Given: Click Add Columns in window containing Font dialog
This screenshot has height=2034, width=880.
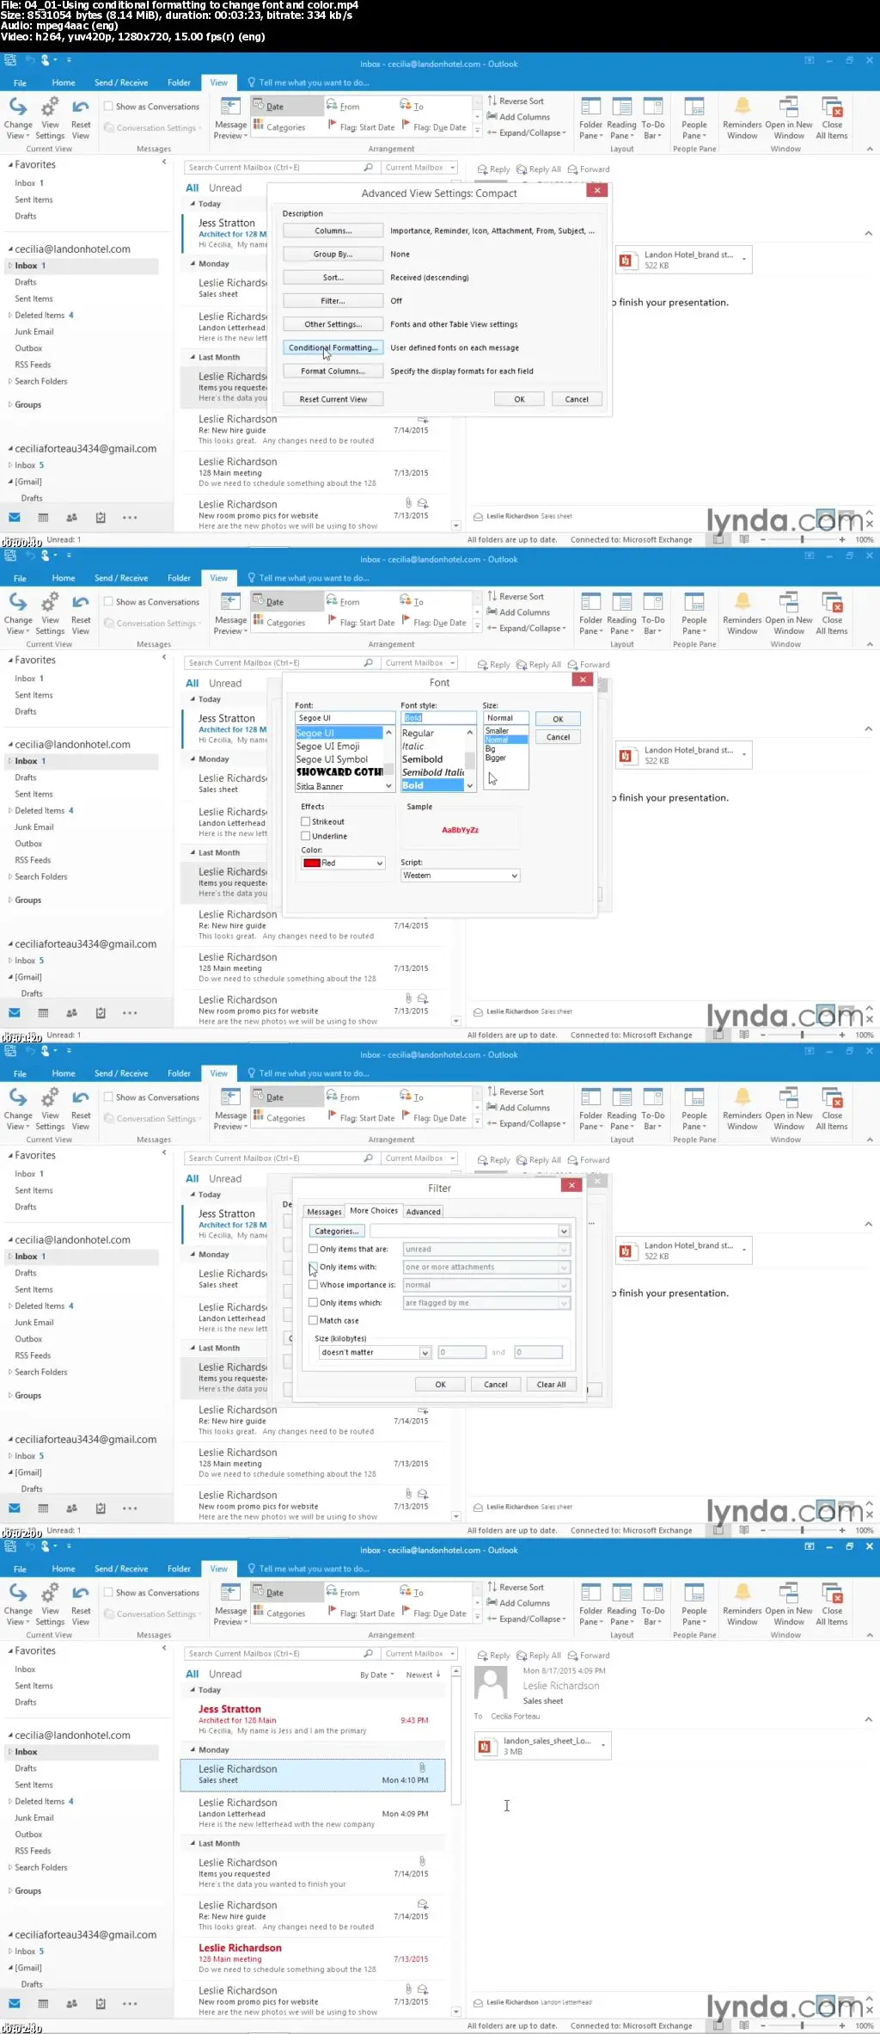Looking at the screenshot, I should [x=518, y=612].
